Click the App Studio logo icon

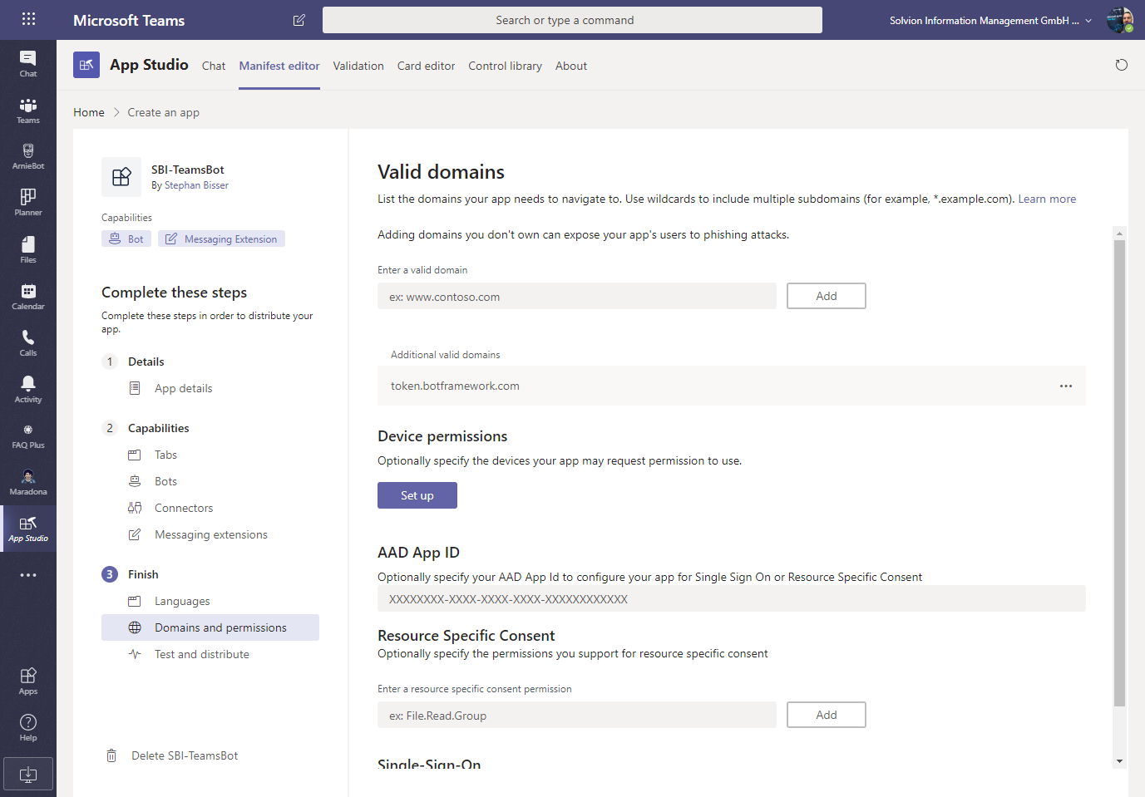coord(86,65)
